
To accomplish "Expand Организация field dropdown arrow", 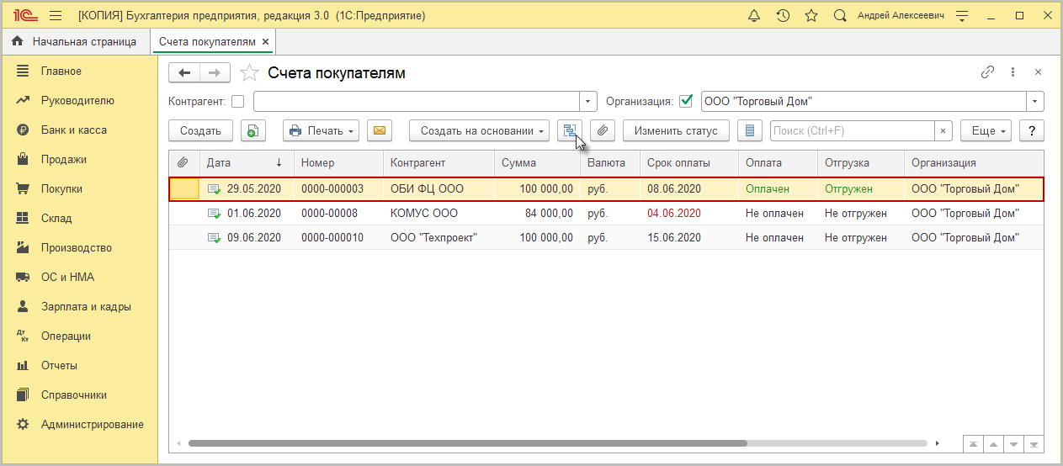I will 1035,102.
